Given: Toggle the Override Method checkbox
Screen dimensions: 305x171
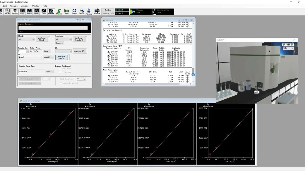Looking at the screenshot, I should 61,84.
